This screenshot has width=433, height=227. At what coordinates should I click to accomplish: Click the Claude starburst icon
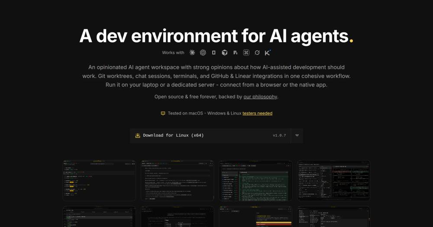click(192, 52)
